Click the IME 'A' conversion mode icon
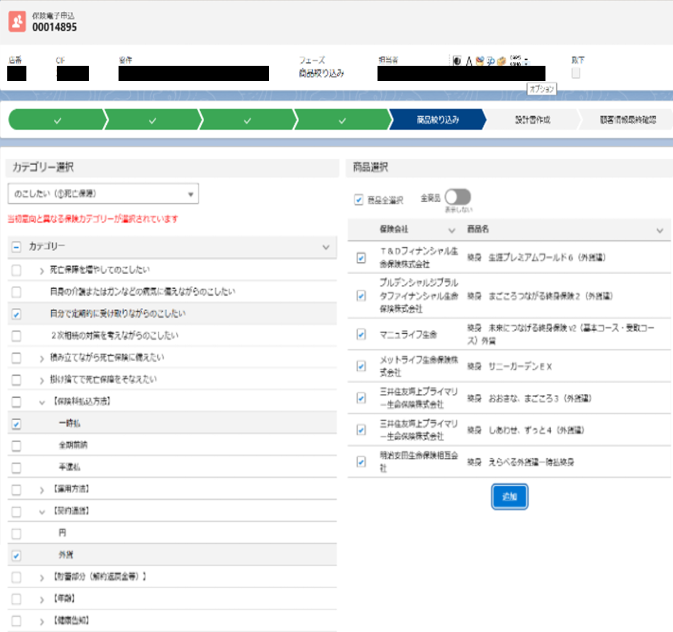Screen dimensions: 673x632 469,61
